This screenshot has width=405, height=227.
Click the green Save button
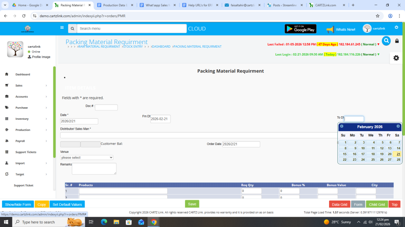tap(192, 204)
